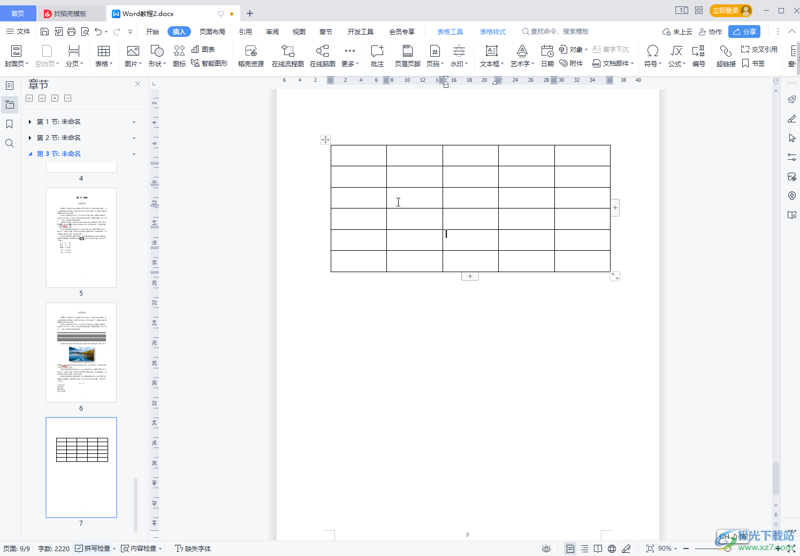800x556 pixels.
Task: Insert a text box with 文本框
Action: [491, 56]
